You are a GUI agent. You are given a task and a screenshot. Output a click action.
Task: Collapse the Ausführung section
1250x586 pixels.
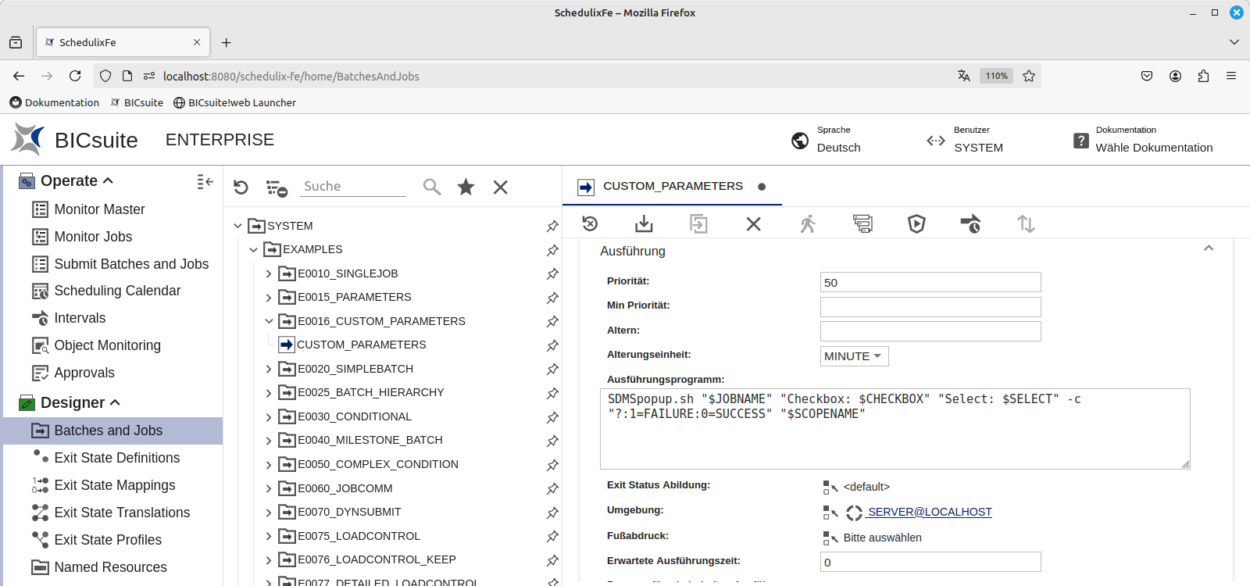click(1209, 248)
